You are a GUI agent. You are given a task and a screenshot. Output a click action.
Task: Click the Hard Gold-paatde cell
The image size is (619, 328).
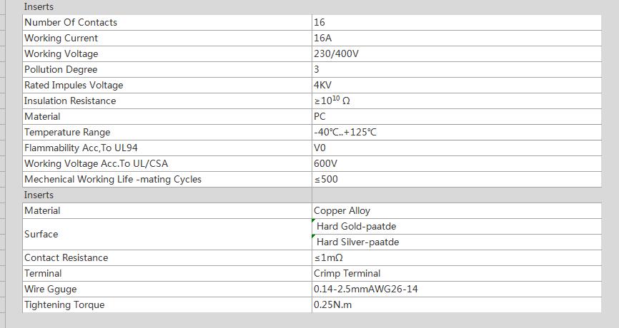click(456, 227)
